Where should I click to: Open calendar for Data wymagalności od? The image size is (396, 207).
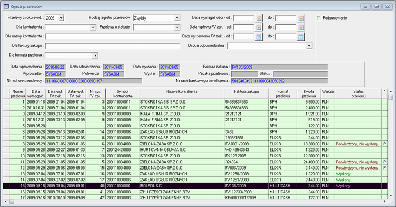coord(259,18)
